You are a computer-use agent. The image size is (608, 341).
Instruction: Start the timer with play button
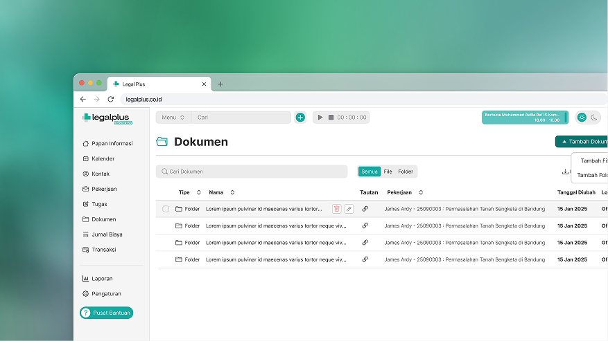tap(320, 118)
